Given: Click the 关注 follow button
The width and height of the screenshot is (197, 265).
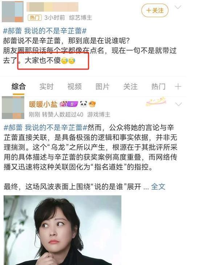Looking at the screenshot, I should pyautogui.click(x=155, y=11).
